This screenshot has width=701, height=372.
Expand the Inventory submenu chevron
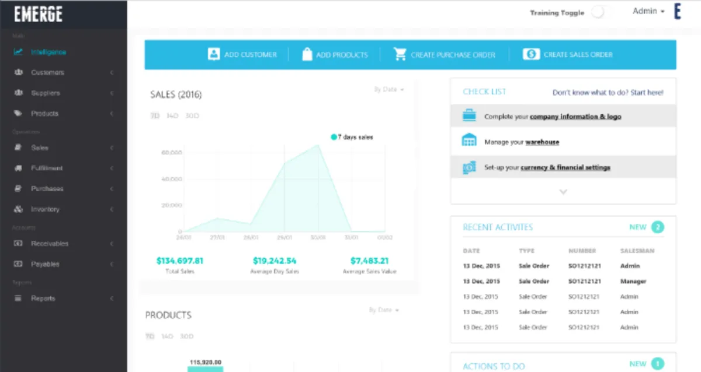[x=111, y=209]
